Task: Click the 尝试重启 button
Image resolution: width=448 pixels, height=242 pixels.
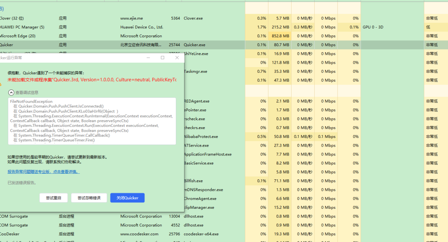Action: coord(53,198)
